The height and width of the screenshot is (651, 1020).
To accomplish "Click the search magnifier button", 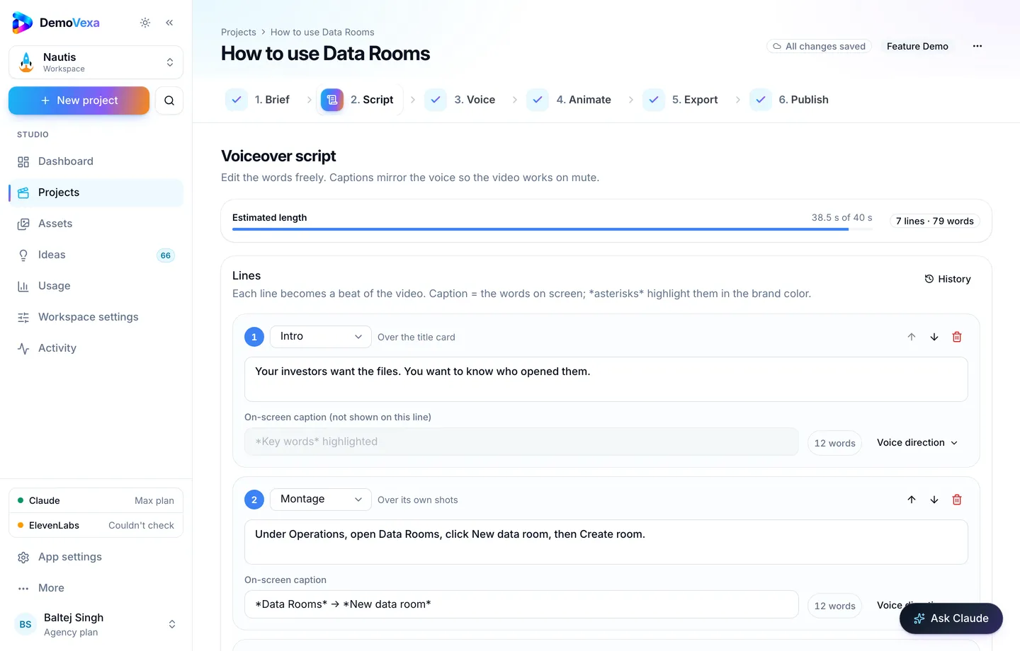I will coord(169,100).
